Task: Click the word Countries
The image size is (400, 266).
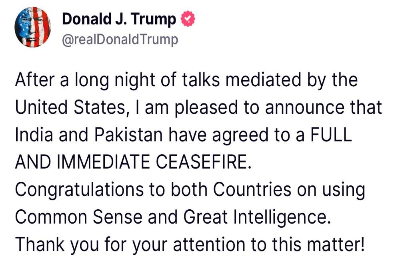Action: point(252,190)
